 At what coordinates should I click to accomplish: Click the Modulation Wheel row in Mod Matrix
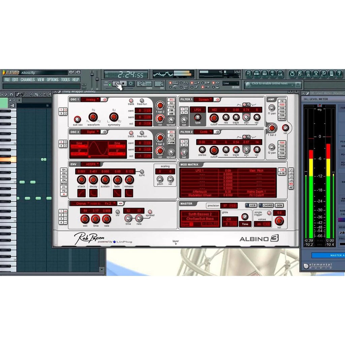(228, 195)
